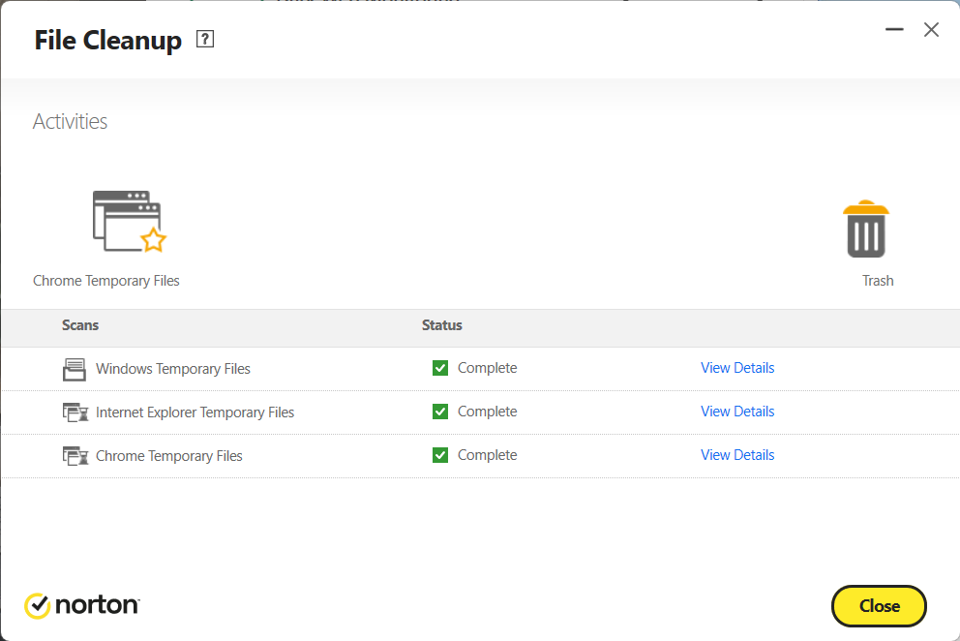Click the Norton logo

[x=82, y=605]
